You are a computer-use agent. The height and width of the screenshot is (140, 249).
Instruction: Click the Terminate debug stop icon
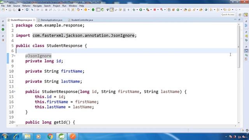(46, 10)
